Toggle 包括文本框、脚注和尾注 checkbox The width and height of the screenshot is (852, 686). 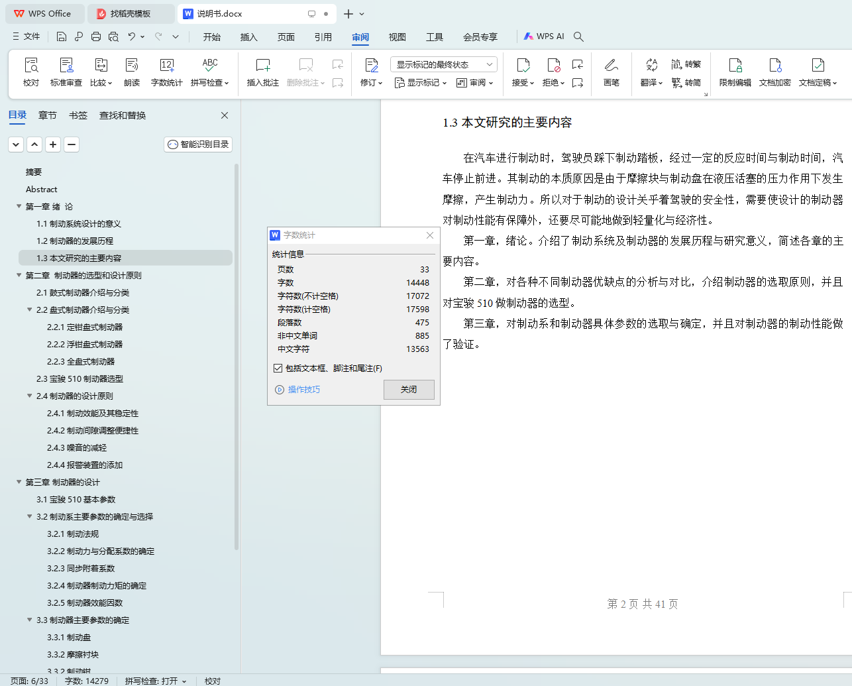[278, 368]
